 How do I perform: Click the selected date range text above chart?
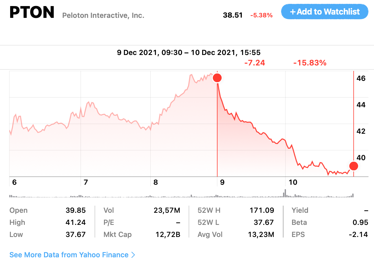189,53
